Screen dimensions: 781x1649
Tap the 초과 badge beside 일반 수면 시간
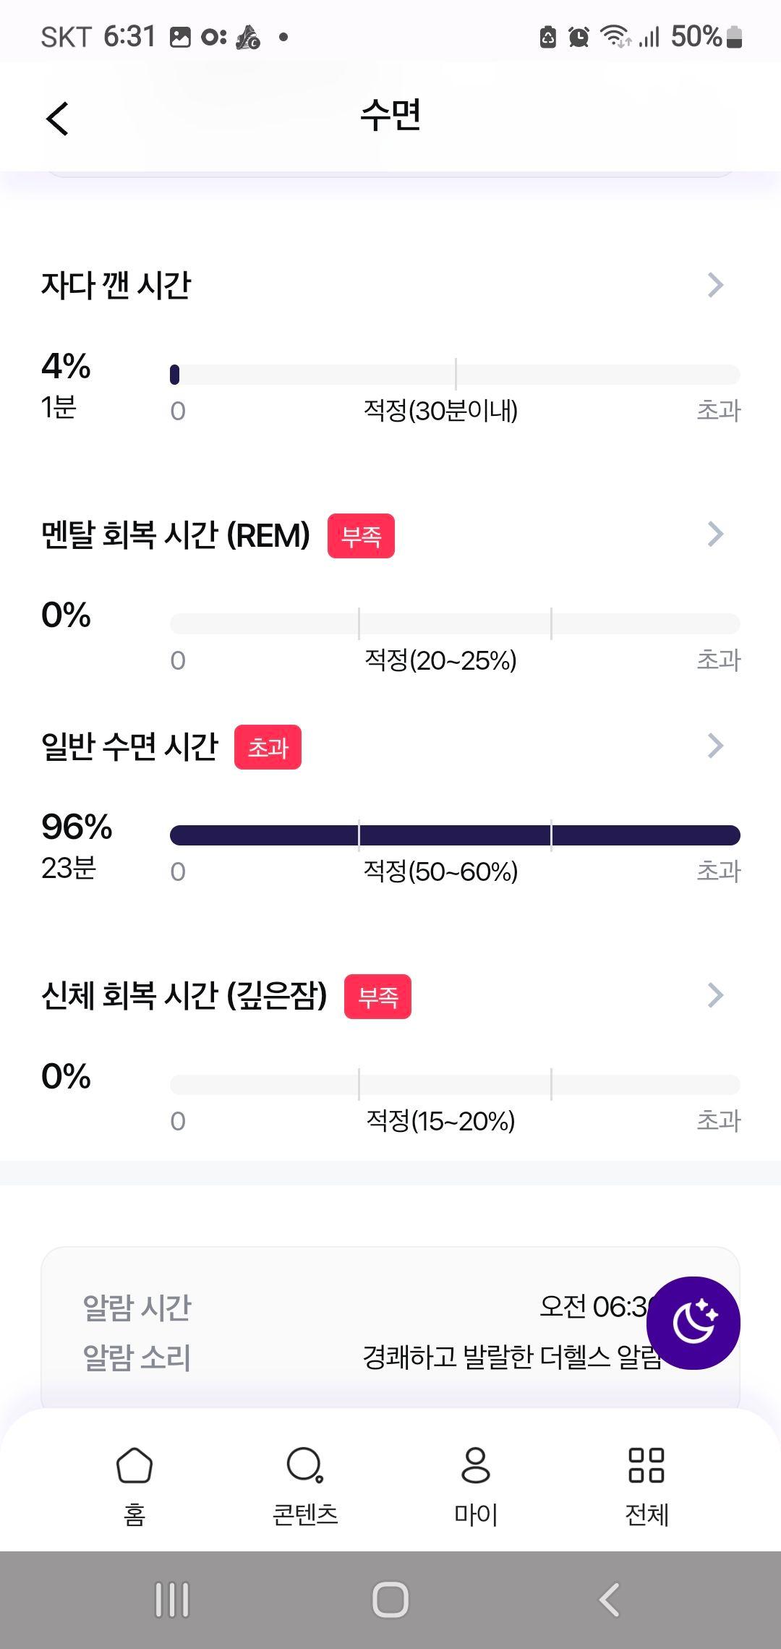[268, 747]
